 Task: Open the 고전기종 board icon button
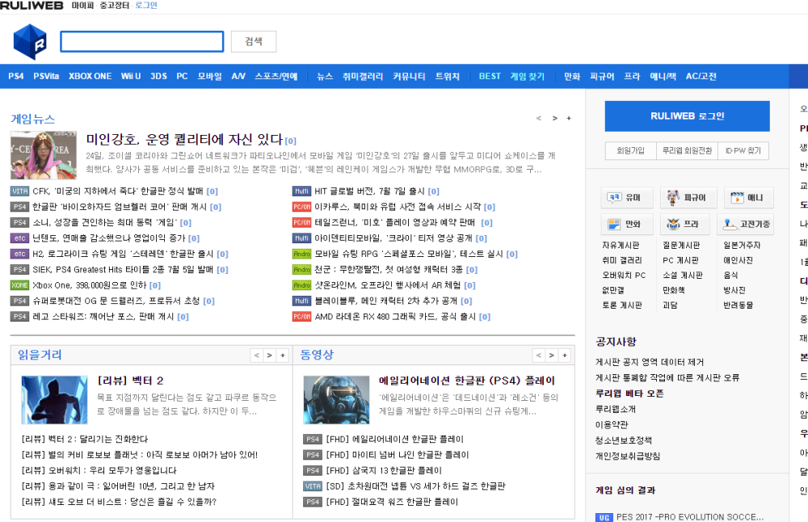click(x=748, y=225)
